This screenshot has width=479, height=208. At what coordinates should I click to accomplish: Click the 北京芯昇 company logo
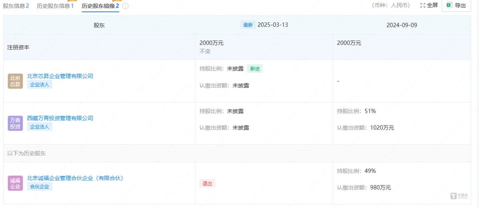point(15,81)
